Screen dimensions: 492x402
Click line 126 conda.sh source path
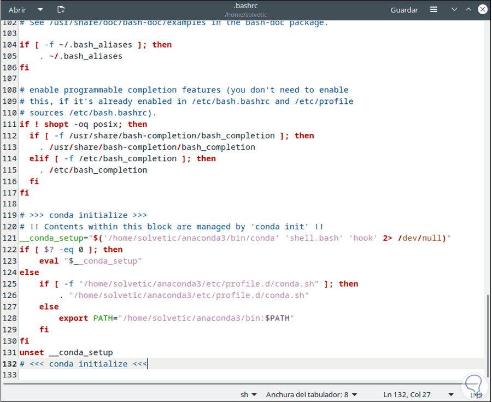pos(184,295)
